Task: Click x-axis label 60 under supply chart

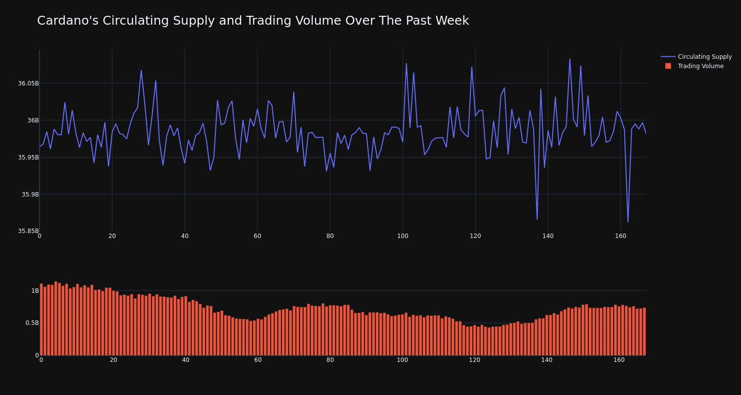Action: pyautogui.click(x=257, y=236)
